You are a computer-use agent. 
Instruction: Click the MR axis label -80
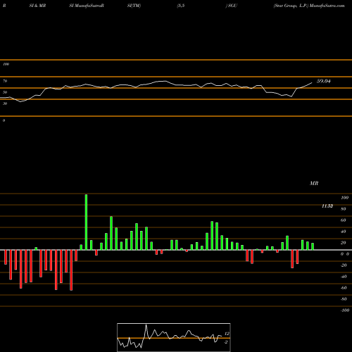click(344, 299)
